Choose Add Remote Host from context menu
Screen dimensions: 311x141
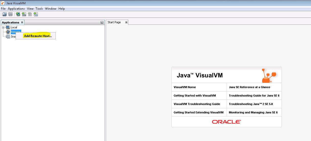click(36, 36)
